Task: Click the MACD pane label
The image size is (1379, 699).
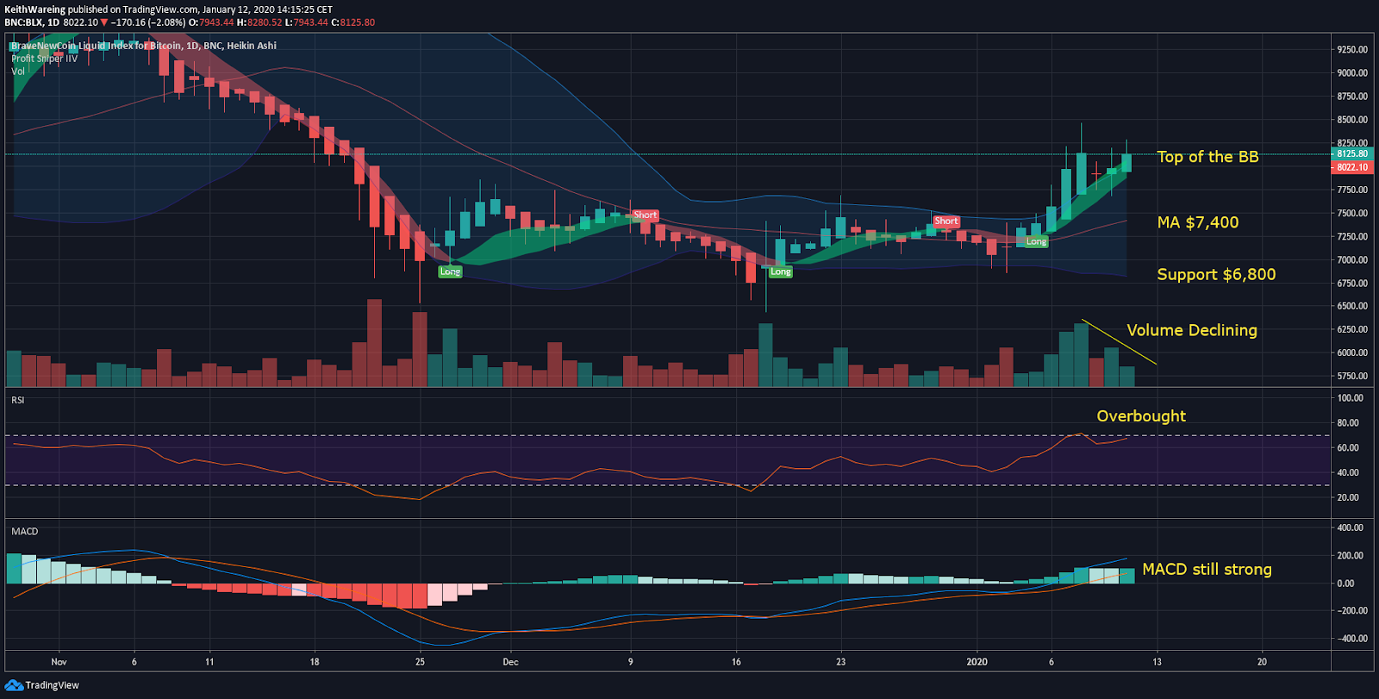Action: tap(25, 531)
